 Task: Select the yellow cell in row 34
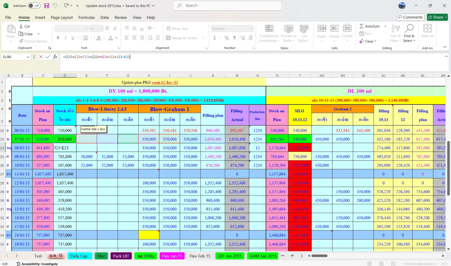click(149, 235)
